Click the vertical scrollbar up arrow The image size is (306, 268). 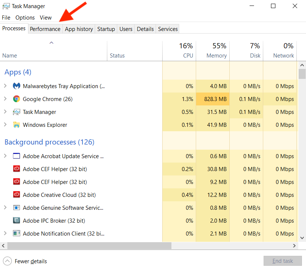coord(302,65)
